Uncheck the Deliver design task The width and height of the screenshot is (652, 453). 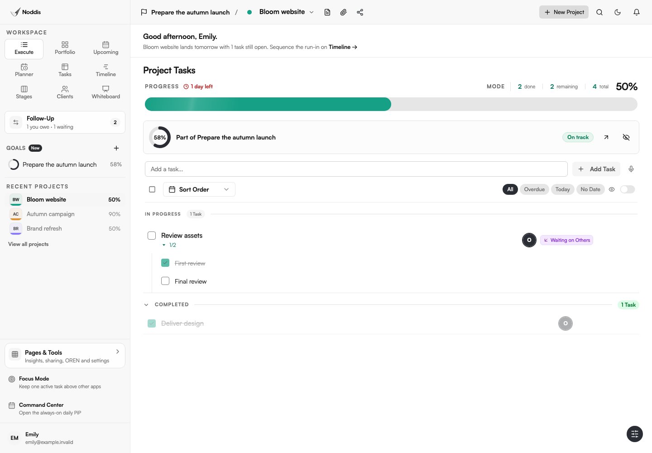(152, 323)
